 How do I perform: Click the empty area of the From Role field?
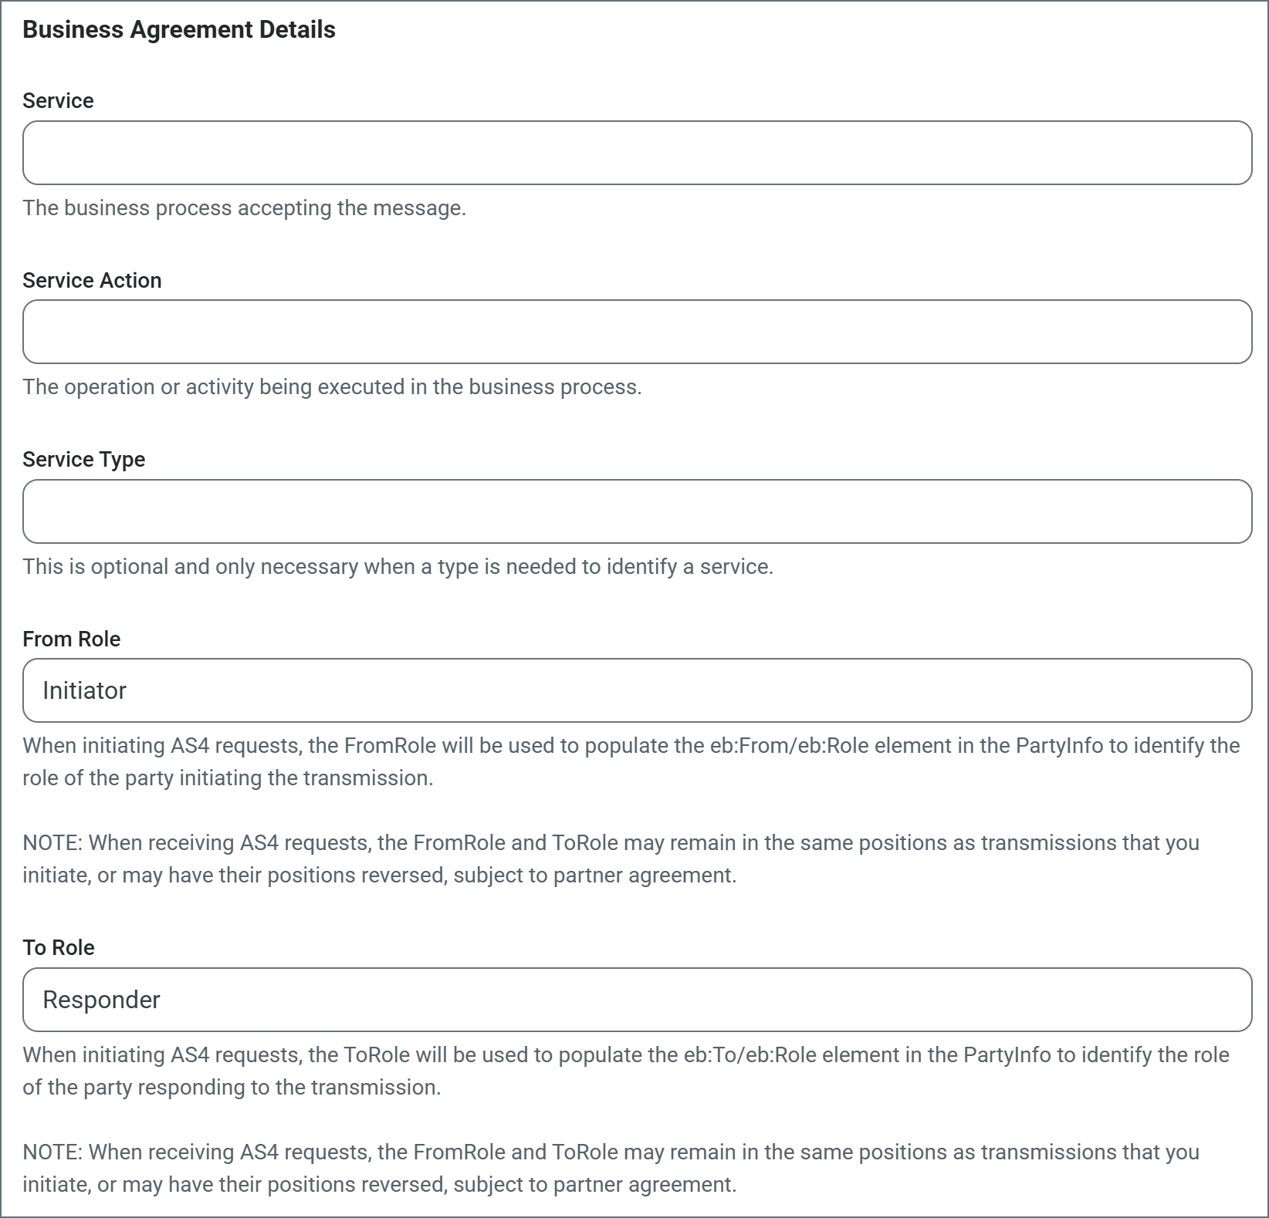pos(695,690)
